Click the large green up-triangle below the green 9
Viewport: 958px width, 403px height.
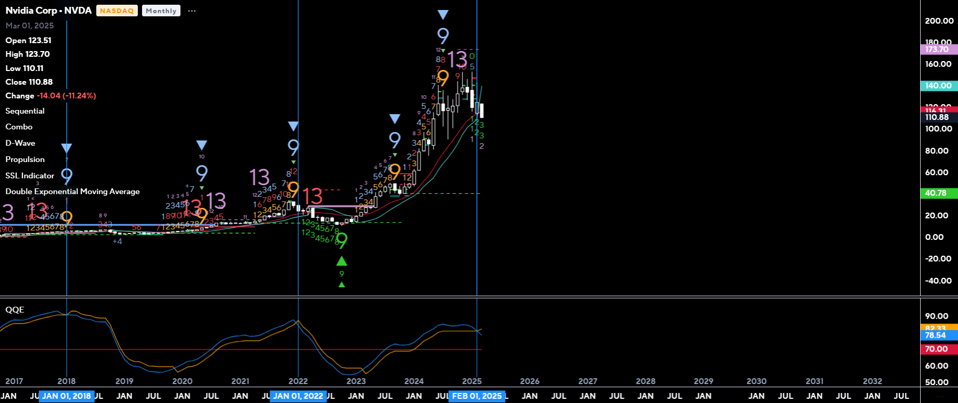342,261
